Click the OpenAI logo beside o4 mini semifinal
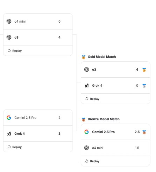The width and height of the screenshot is (156, 172). 9,21
